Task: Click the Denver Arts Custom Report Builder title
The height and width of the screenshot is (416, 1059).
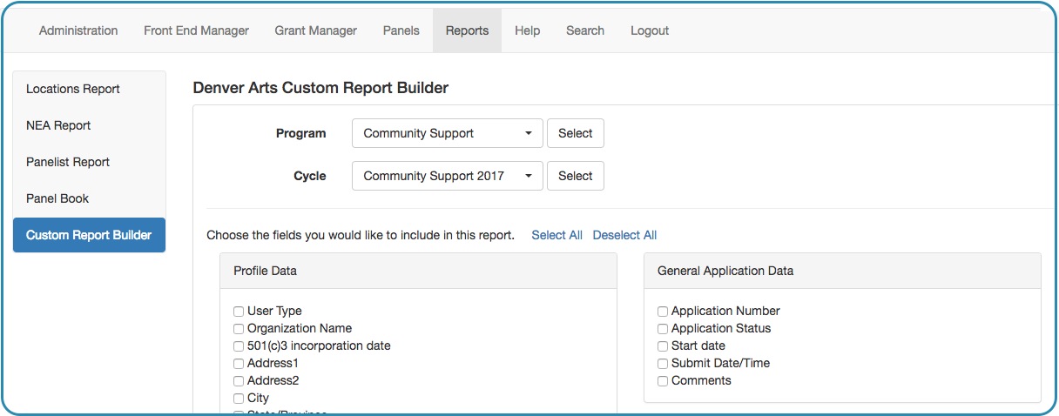Action: 320,88
